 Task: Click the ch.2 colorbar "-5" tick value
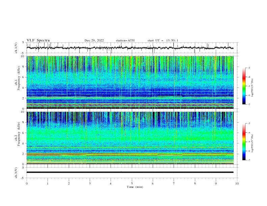pyautogui.click(x=248, y=142)
